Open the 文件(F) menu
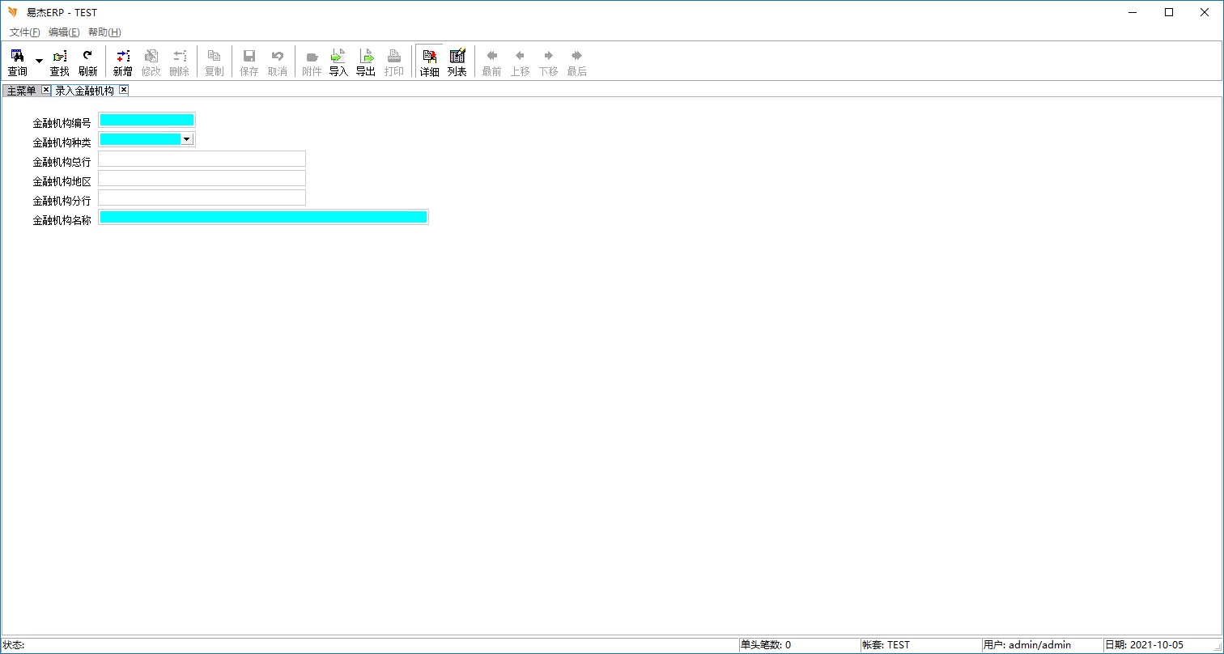Viewport: 1224px width, 654px height. pyautogui.click(x=24, y=32)
